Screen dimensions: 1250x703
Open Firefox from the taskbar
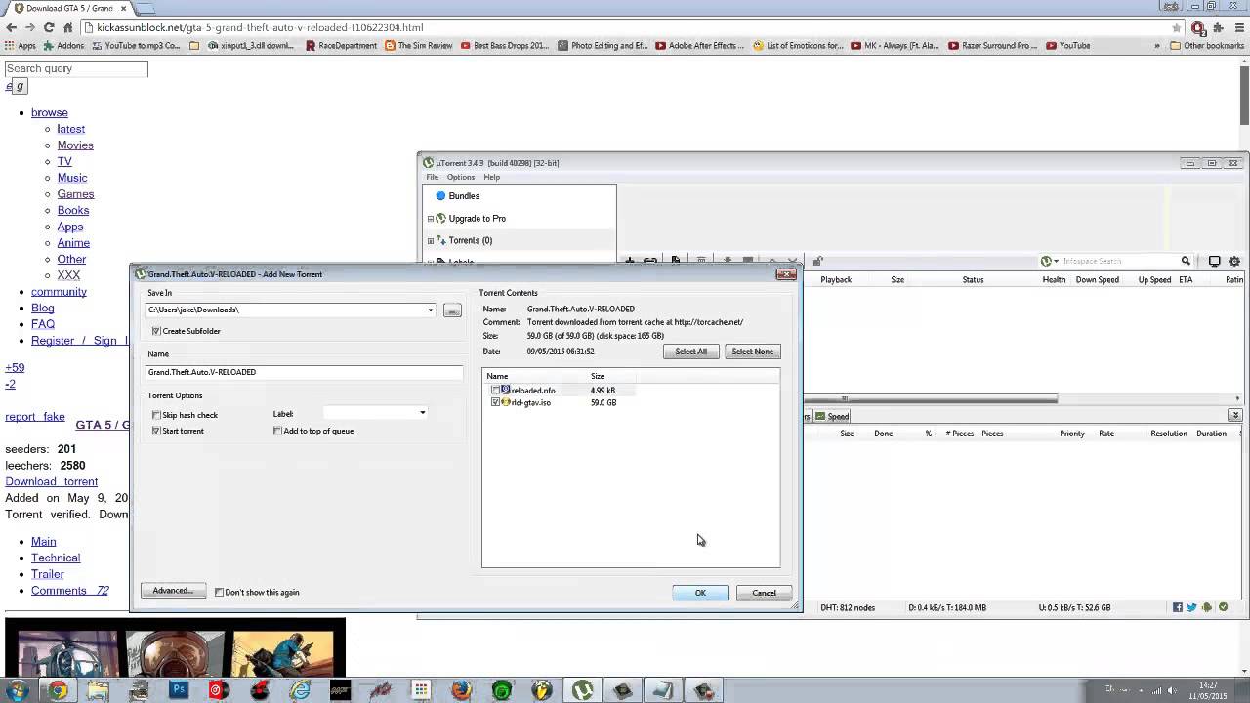[461, 690]
